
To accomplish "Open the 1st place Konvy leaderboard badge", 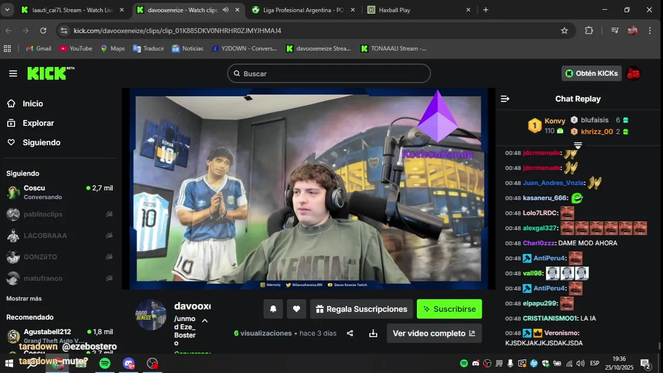I will coord(534,125).
